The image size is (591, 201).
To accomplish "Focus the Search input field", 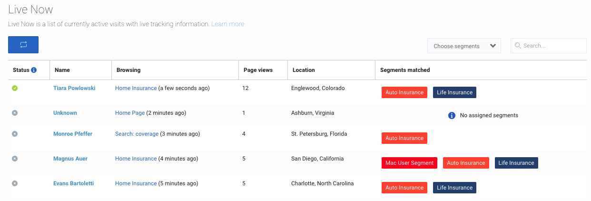I will click(x=549, y=46).
